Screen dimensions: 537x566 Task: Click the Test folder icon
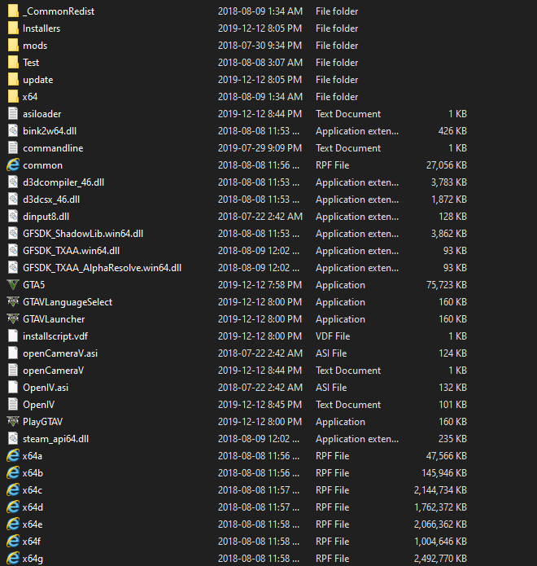click(x=13, y=63)
